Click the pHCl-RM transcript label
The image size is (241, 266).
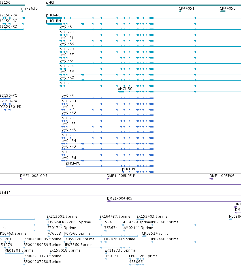tap(67, 72)
